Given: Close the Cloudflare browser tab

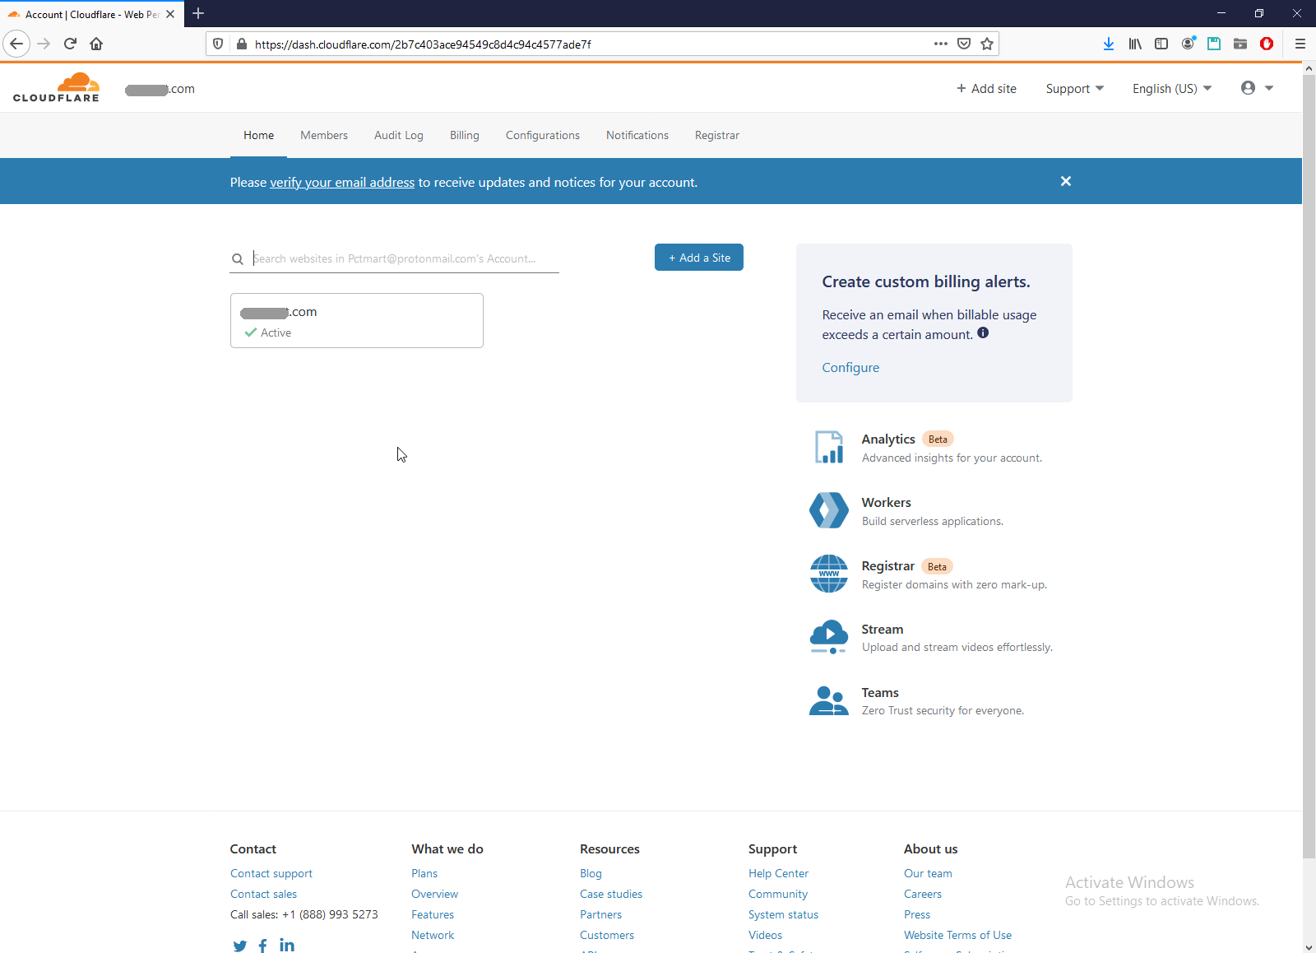Looking at the screenshot, I should pyautogui.click(x=170, y=14).
